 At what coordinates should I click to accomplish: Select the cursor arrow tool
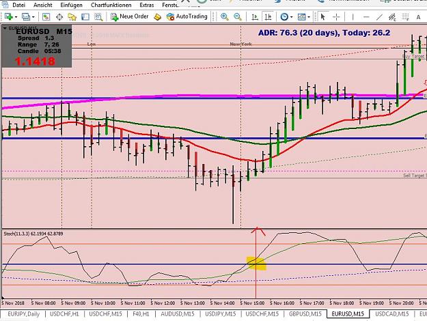pos(323,17)
